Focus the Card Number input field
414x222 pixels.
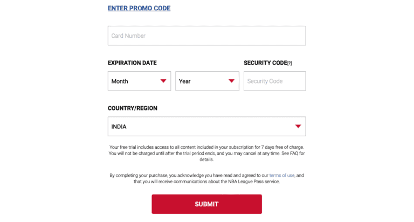coord(206,36)
